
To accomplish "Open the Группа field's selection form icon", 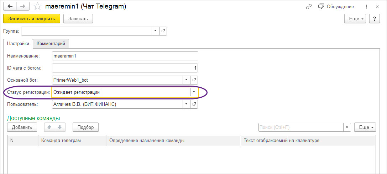I will point(163,31).
